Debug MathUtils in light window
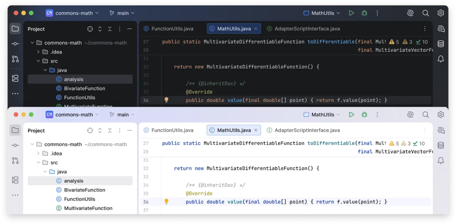Image resolution: width=456 pixels, height=224 pixels. click(x=364, y=115)
